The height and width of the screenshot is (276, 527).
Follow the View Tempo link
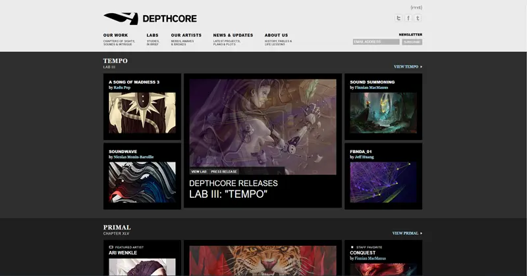[408, 67]
